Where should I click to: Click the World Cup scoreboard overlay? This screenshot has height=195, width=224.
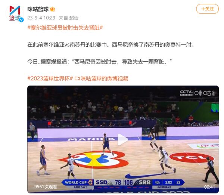pos(123,184)
